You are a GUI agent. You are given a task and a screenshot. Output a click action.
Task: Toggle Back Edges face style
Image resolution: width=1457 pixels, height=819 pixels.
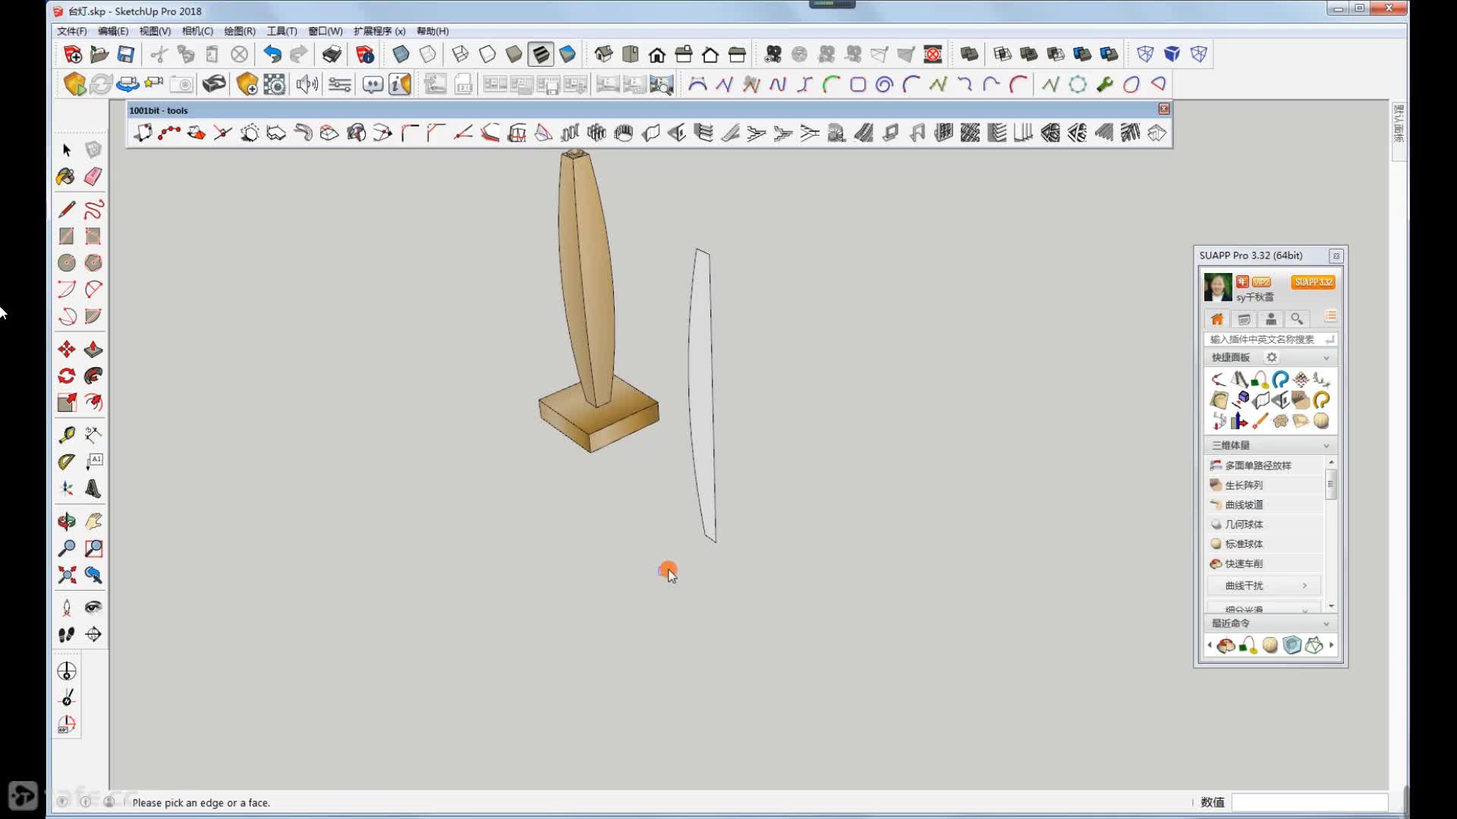pyautogui.click(x=428, y=54)
